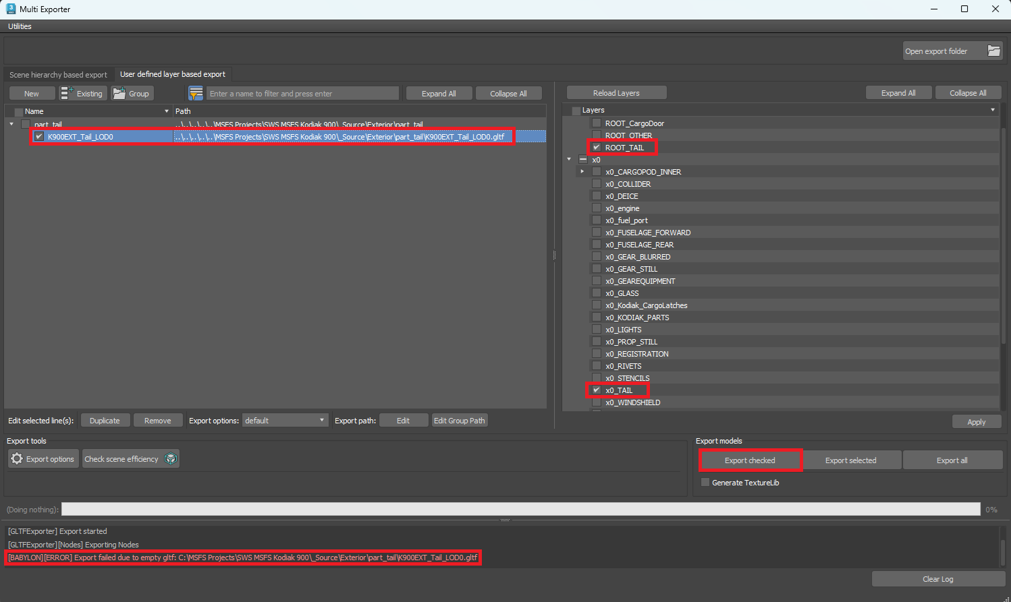Click the BABYLON ERROR log line

click(x=243, y=558)
